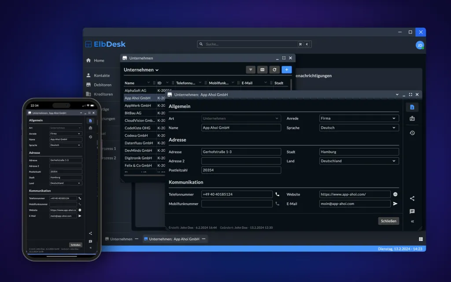Minimize the App Ahoi GmbH taskbar tab with its dash

tap(203, 239)
